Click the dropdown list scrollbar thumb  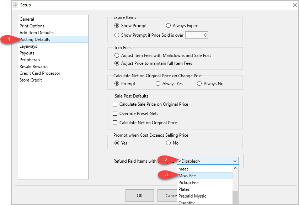[235, 198]
